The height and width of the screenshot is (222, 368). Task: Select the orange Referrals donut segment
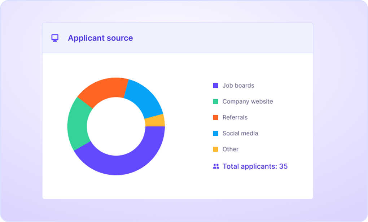(x=104, y=89)
